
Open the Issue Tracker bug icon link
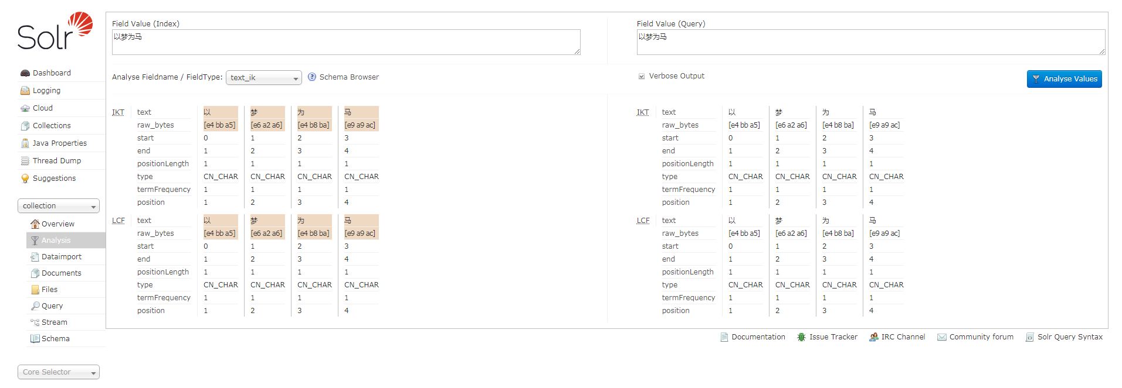pyautogui.click(x=802, y=337)
